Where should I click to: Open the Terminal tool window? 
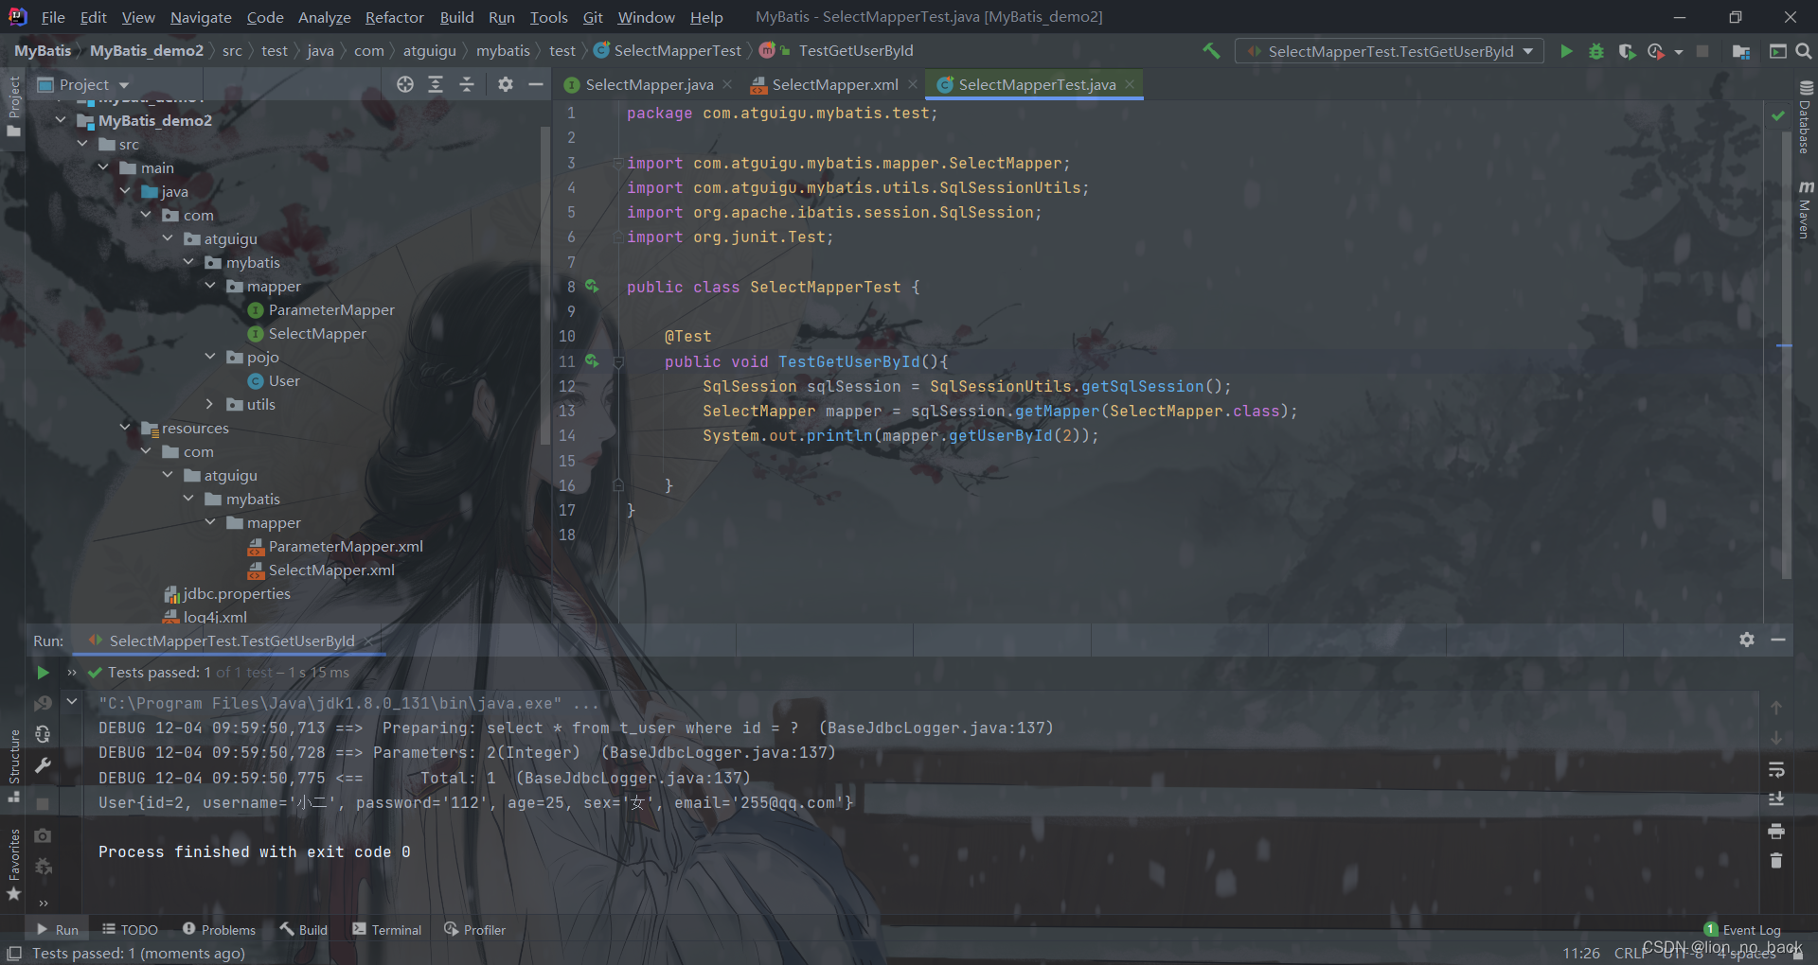click(387, 930)
